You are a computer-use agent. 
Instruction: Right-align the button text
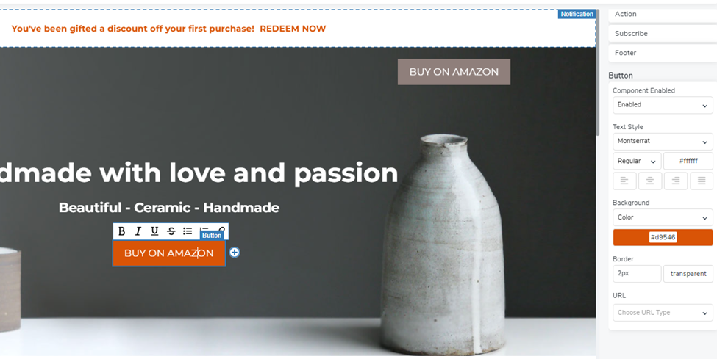675,181
